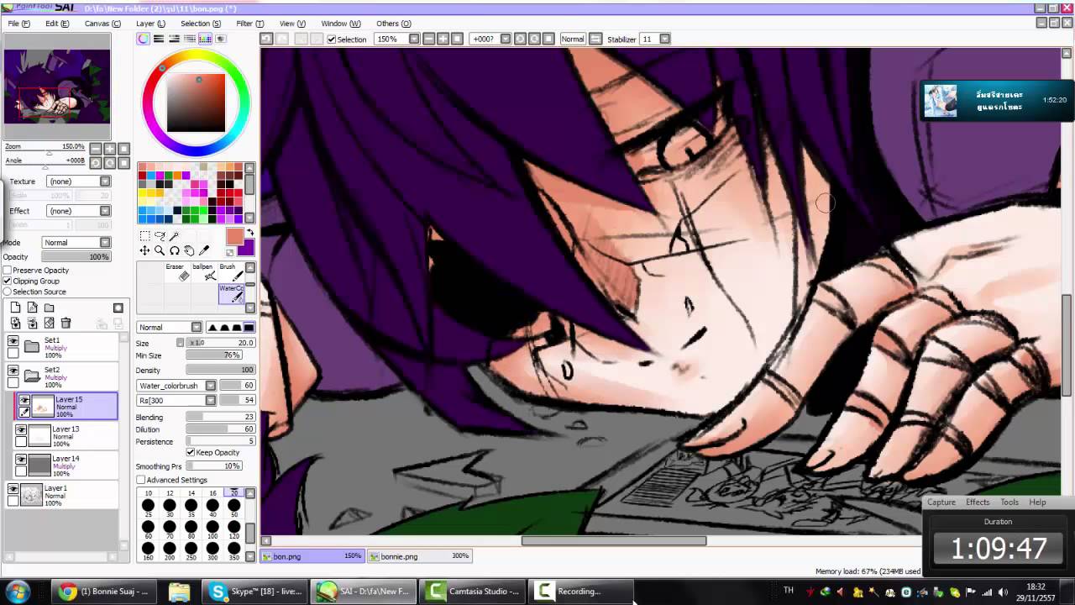Viewport: 1075px width, 605px height.
Task: Choose the Brush tool preset
Action: tap(231, 272)
